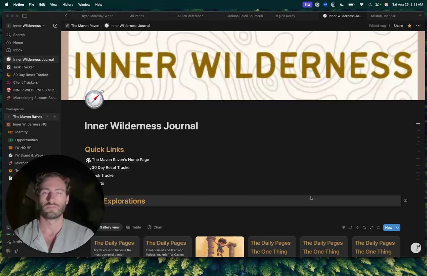This screenshot has width=427, height=276.
Task: Go back with the left arrow
Action: [x=66, y=16]
